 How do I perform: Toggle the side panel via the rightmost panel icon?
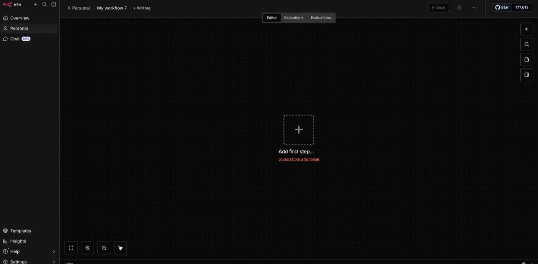click(x=526, y=74)
